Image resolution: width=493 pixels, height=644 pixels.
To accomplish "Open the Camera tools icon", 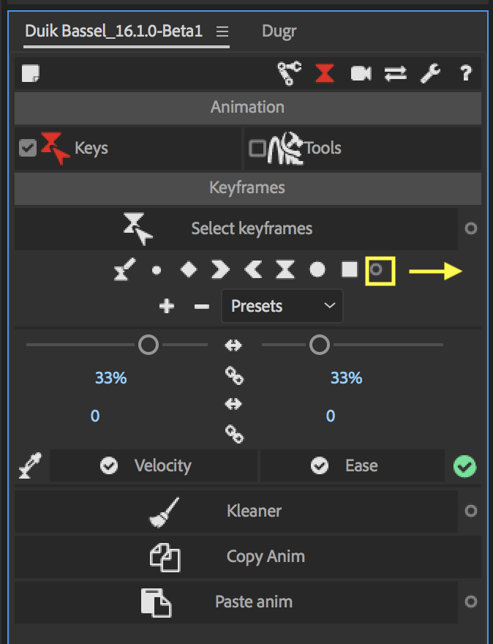I will pos(360,72).
